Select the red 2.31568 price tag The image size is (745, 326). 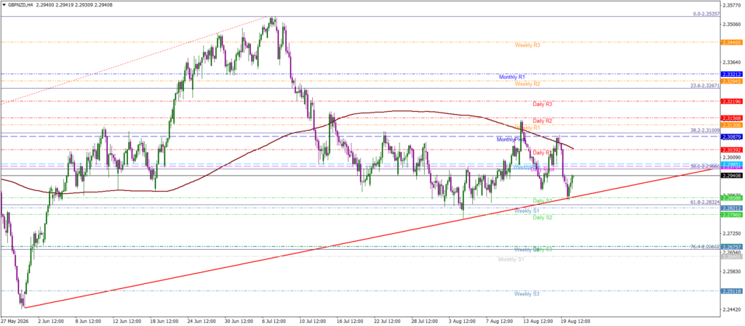pos(732,118)
